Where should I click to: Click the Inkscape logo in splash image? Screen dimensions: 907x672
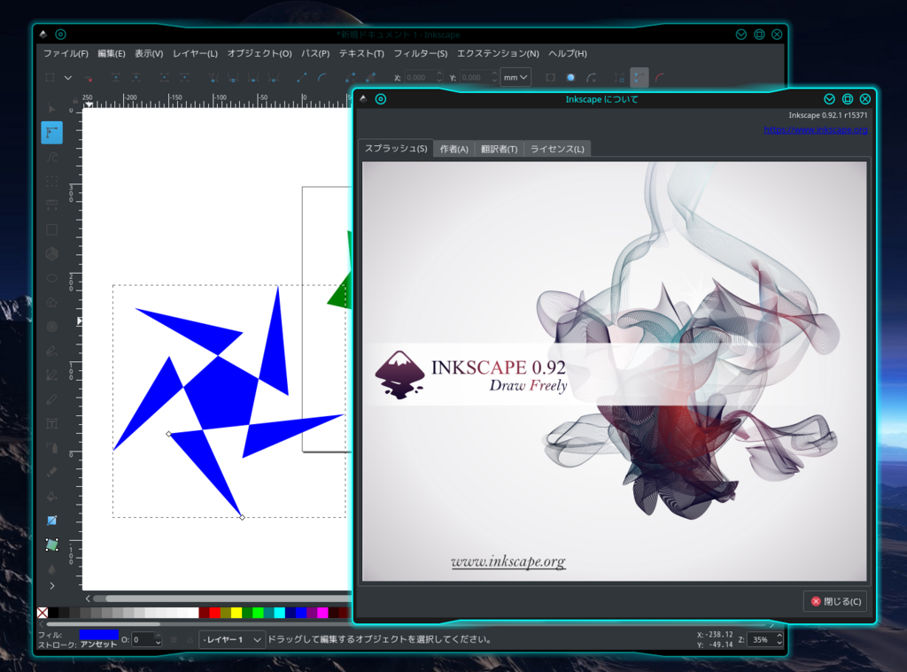click(x=399, y=375)
